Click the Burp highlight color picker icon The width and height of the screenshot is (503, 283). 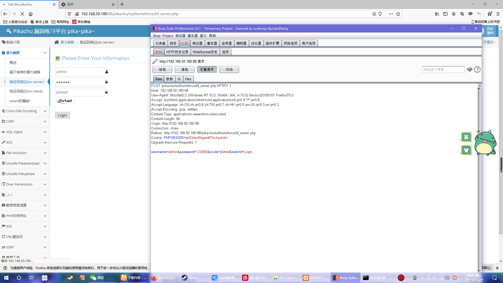tap(469, 69)
